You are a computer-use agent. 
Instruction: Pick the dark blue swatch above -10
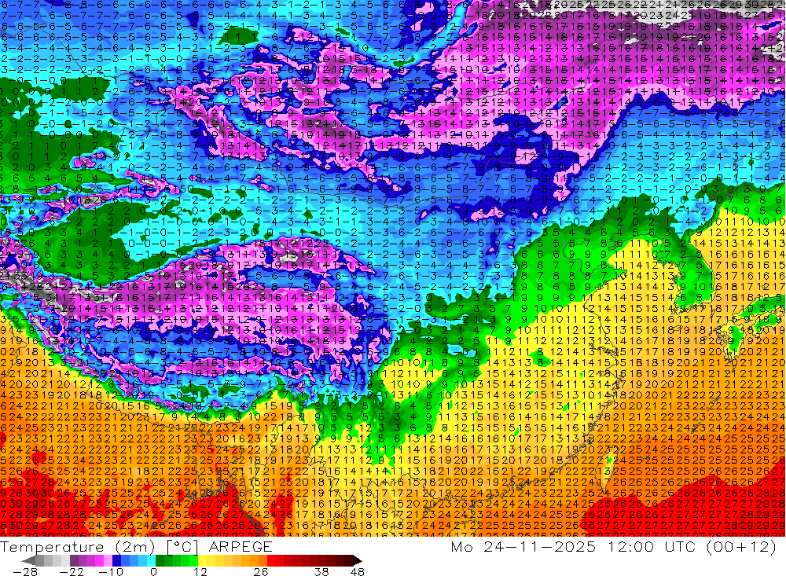pyautogui.click(x=117, y=560)
